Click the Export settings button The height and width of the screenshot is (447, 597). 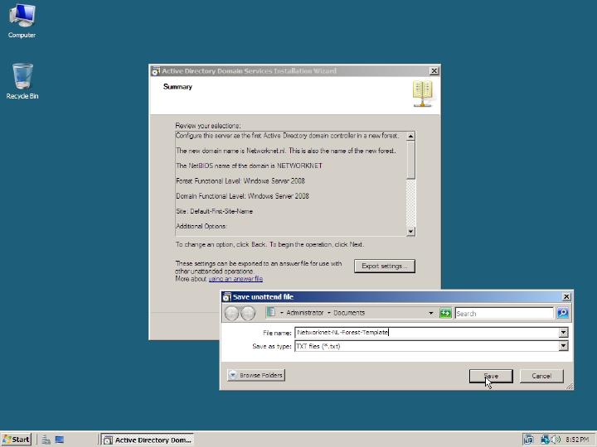coord(385,266)
